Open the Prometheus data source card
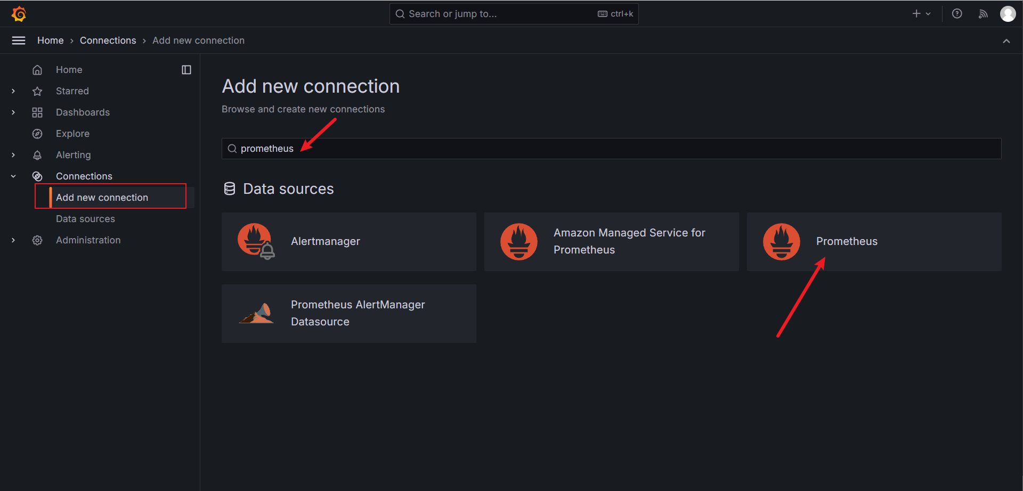The width and height of the screenshot is (1023, 491). [x=874, y=242]
